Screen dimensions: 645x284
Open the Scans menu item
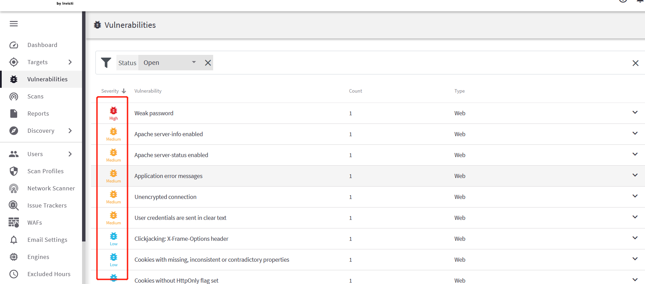tap(41, 96)
